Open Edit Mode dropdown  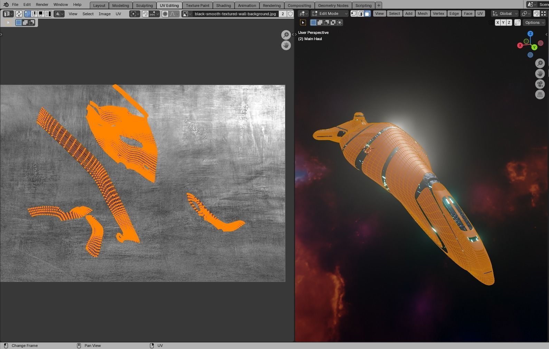click(x=330, y=13)
